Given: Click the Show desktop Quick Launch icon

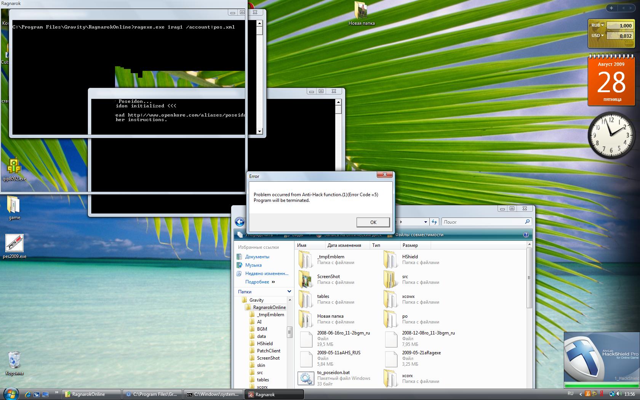Looking at the screenshot, I should 45,394.
